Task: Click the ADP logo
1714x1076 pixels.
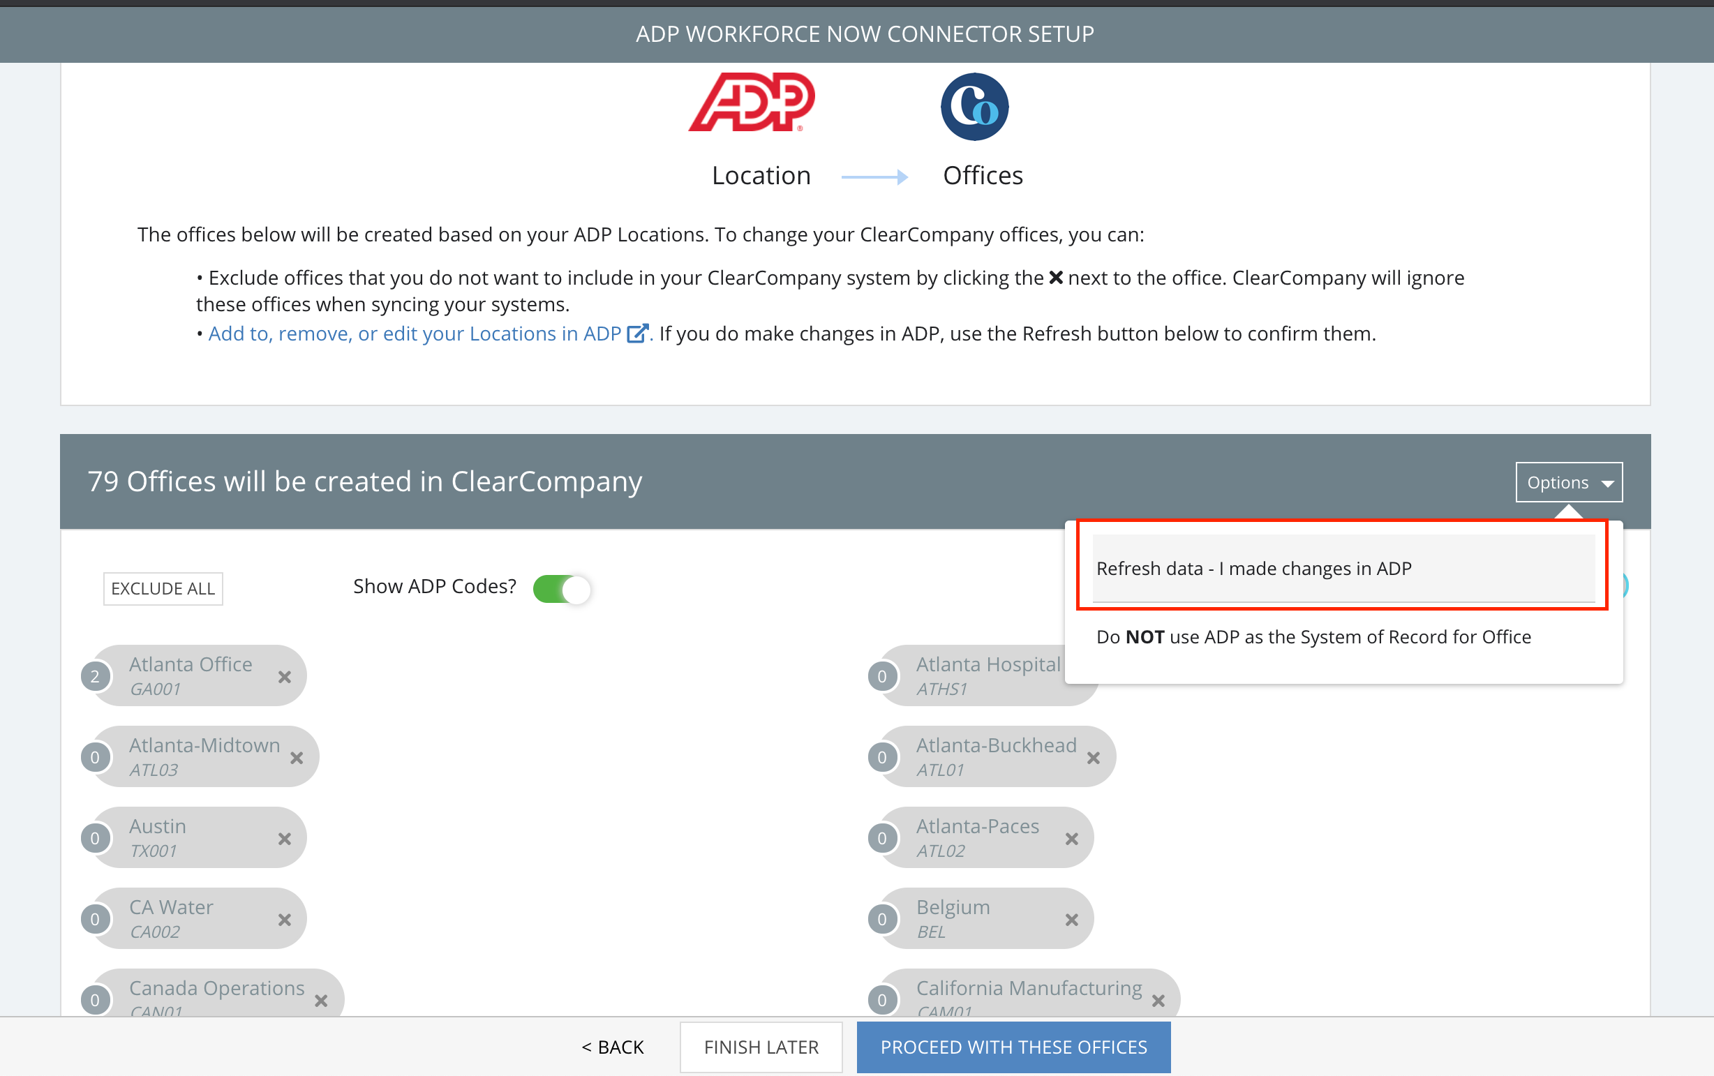Action: (752, 103)
